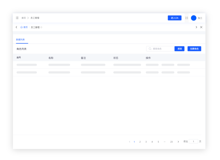Click the home icon in the tab bar

pyautogui.click(x=22, y=27)
